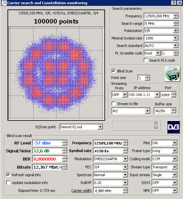
Task: Disable the Blind Scan checkbox
Action: pos(113,71)
